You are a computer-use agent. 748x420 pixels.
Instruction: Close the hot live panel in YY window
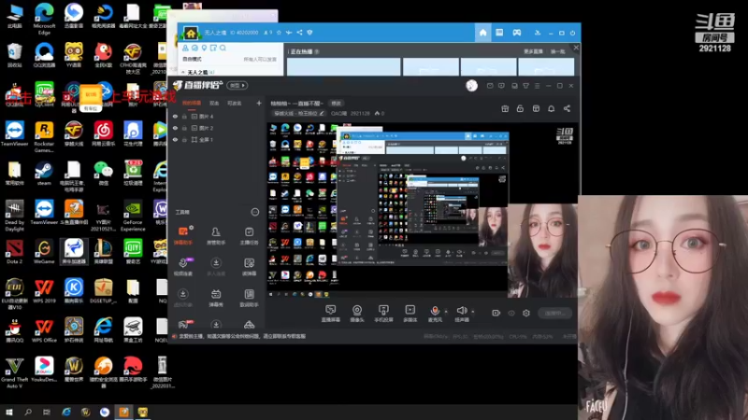click(576, 48)
